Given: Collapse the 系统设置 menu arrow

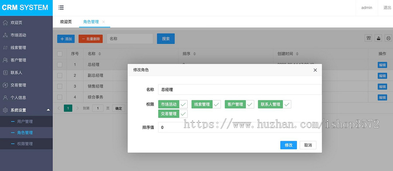Looking at the screenshot, I should click(x=48, y=110).
